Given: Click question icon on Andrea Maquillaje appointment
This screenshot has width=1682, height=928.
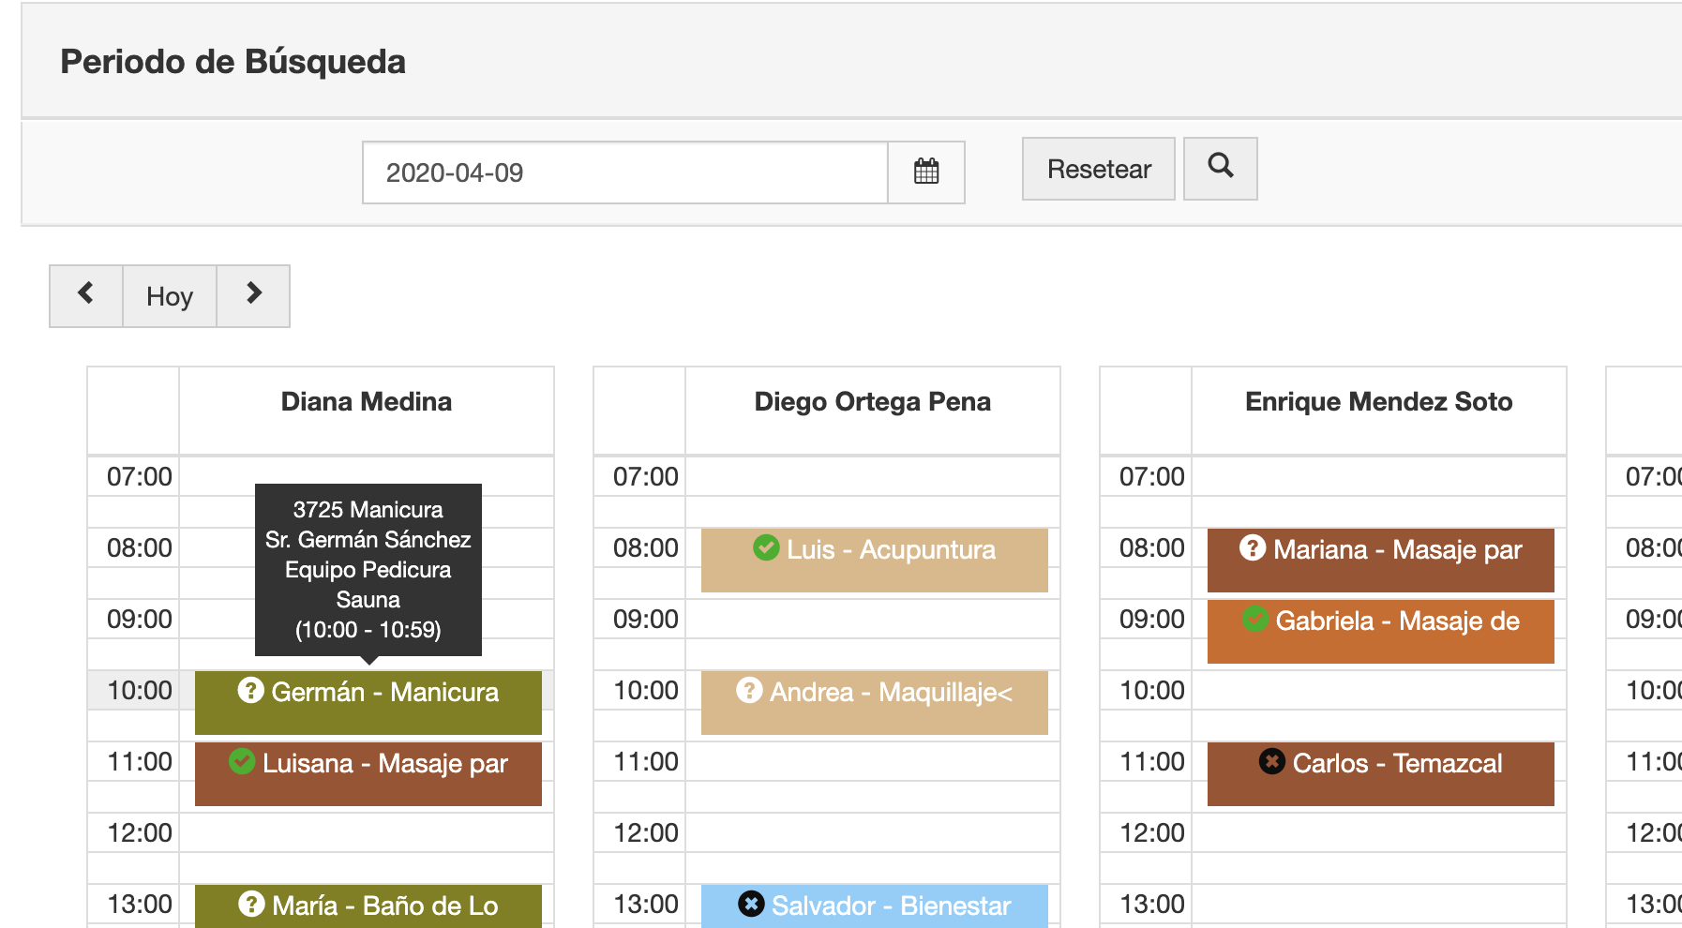Looking at the screenshot, I should 749,690.
